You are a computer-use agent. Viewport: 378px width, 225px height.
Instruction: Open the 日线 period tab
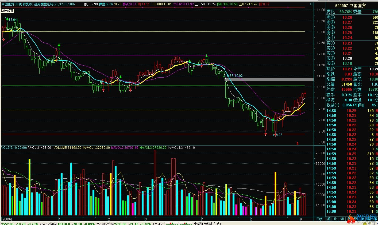pos(319,219)
